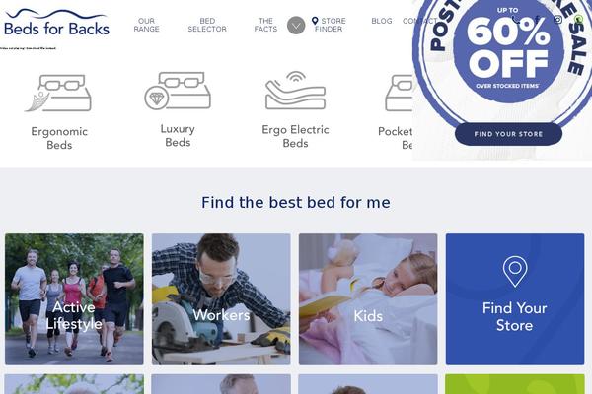Expand the grey chevron dropdown circle

(296, 26)
